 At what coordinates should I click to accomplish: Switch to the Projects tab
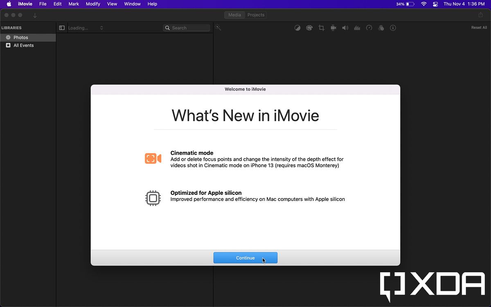256,15
